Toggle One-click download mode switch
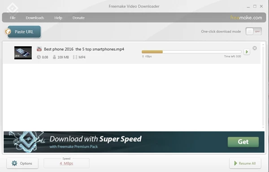Screen dimensions: 269x172 point(254,31)
